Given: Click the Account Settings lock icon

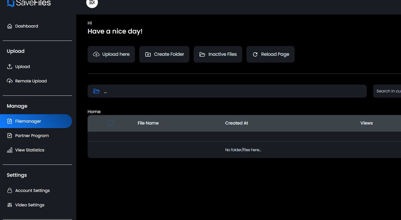Looking at the screenshot, I should (x=10, y=191).
